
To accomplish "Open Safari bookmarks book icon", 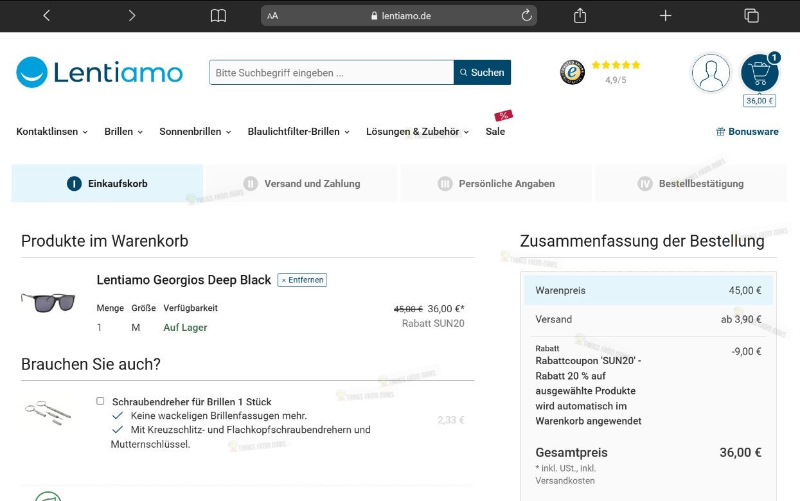I will pyautogui.click(x=218, y=16).
